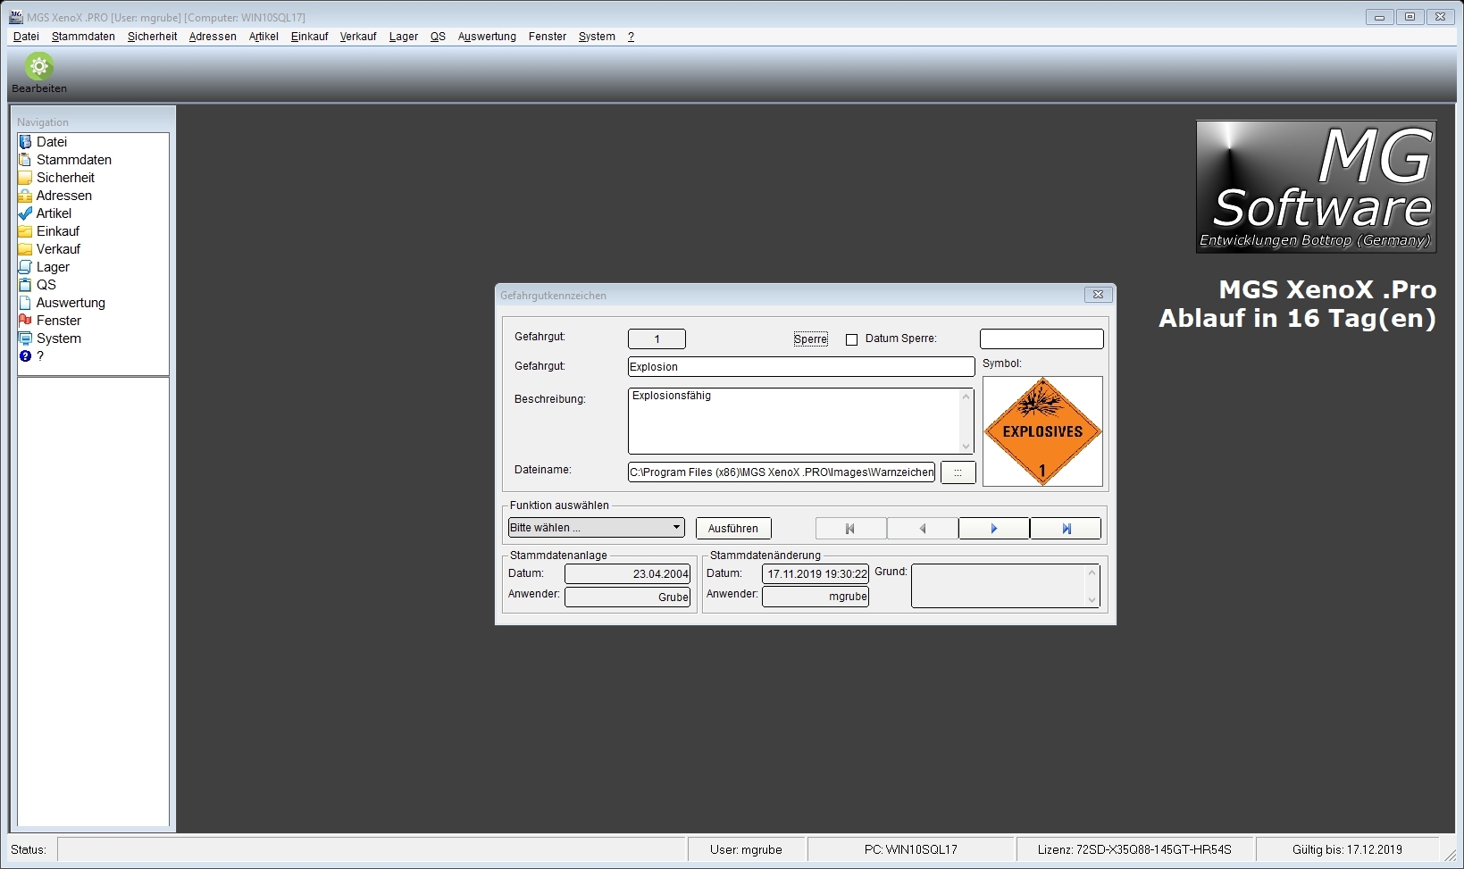The height and width of the screenshot is (869, 1464).
Task: Open the Datei menu
Action: (26, 37)
